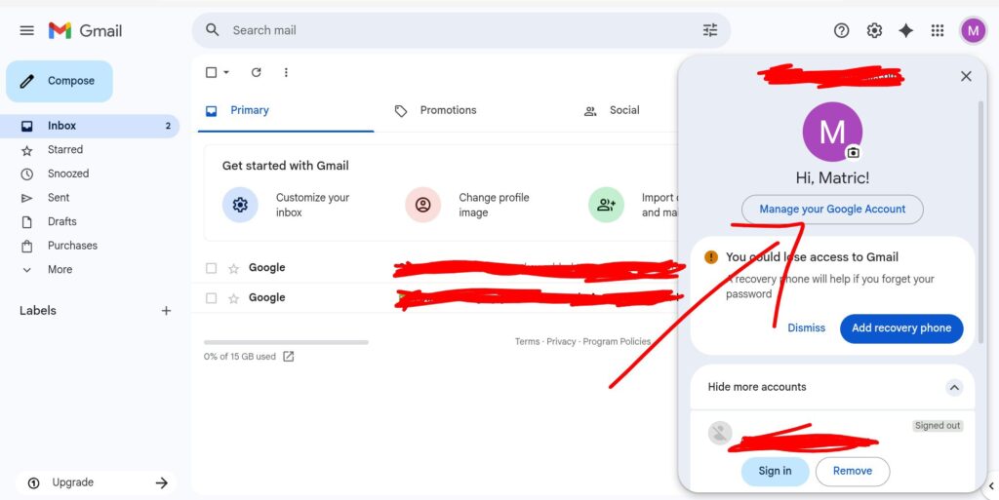Click the Upgrade arrow icon
The image size is (999, 500).
[162, 482]
